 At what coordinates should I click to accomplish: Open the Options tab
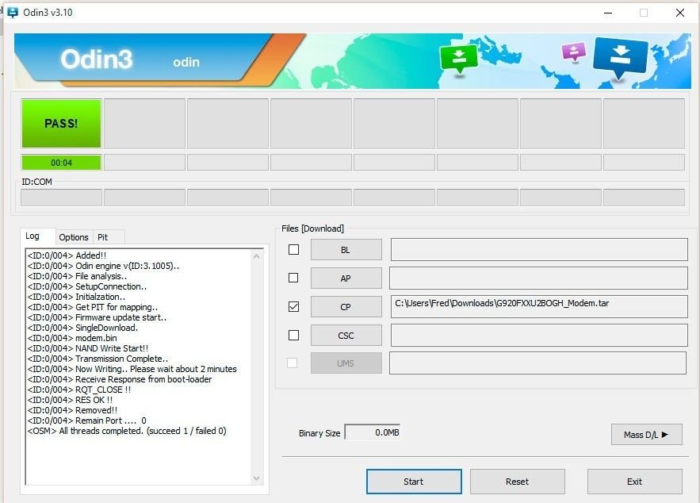point(74,237)
